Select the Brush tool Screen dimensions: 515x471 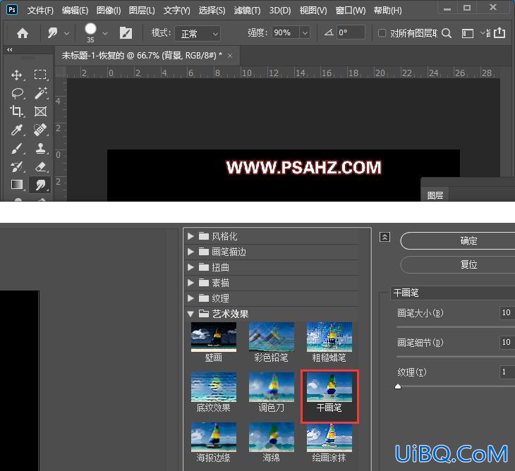pos(17,148)
